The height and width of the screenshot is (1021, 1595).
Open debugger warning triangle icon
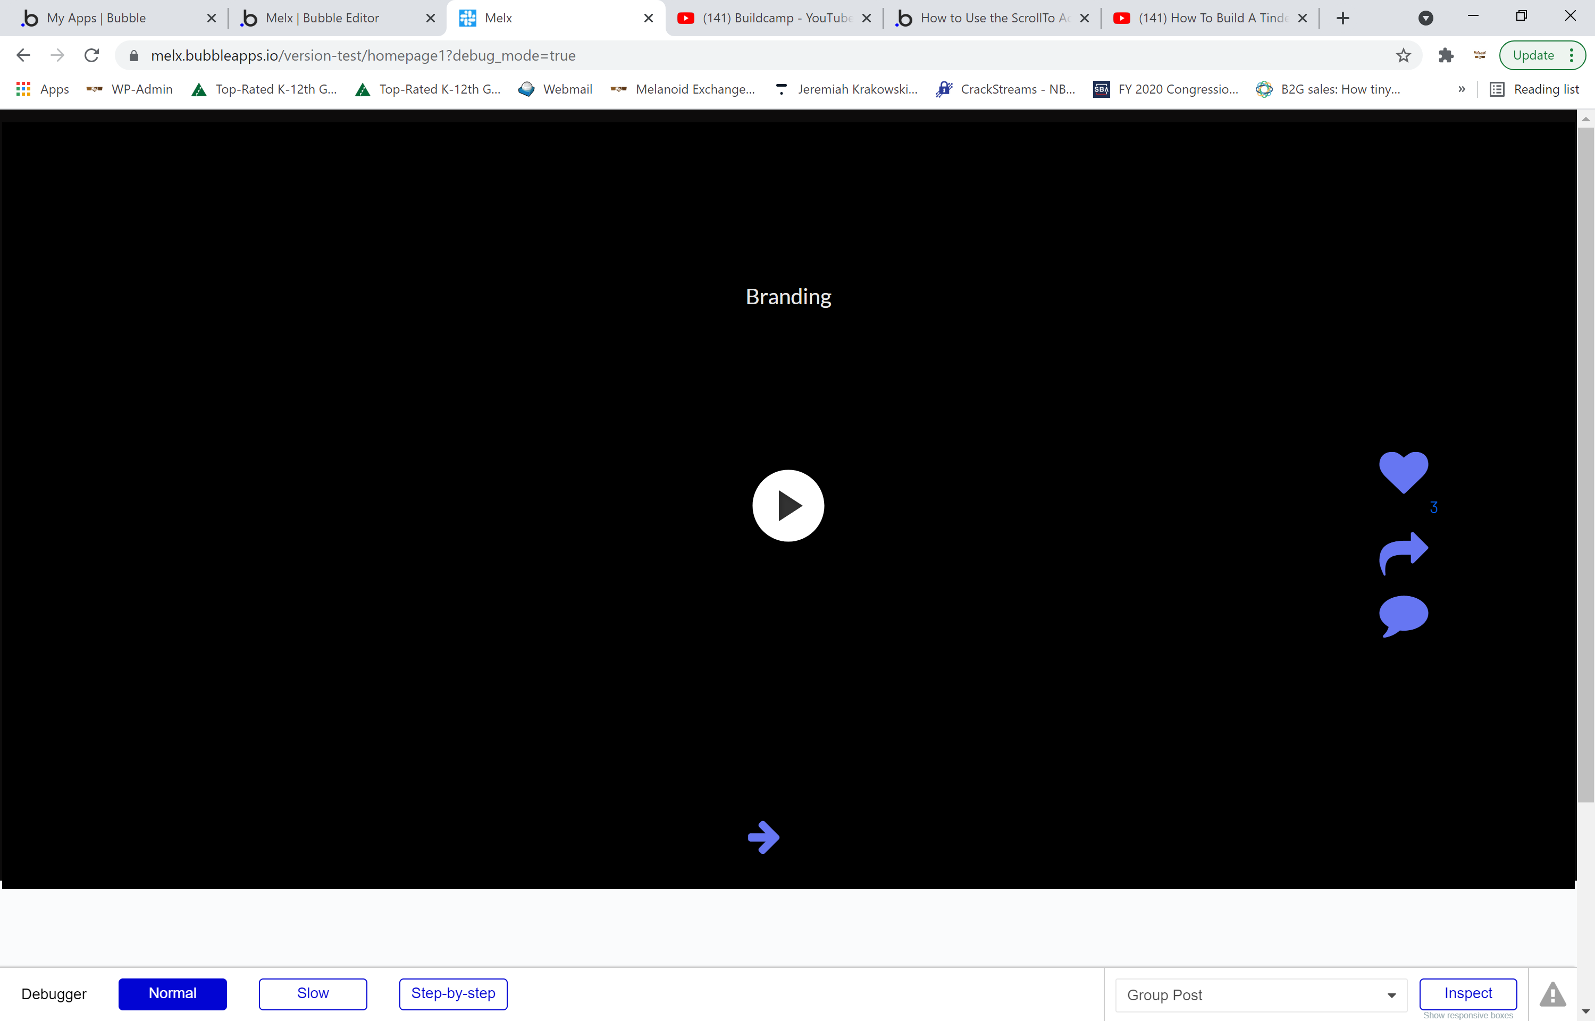(x=1552, y=994)
